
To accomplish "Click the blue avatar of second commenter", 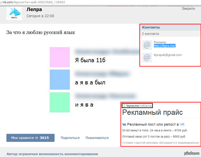I will pos(60,79).
